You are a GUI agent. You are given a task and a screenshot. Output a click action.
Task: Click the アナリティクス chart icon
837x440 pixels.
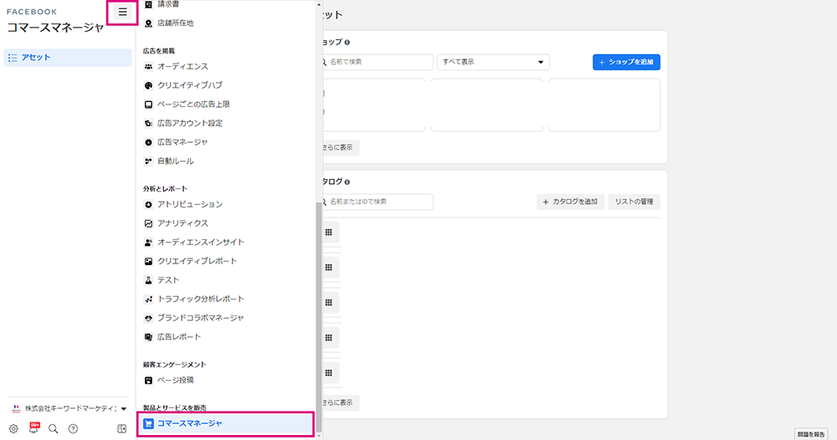[148, 223]
